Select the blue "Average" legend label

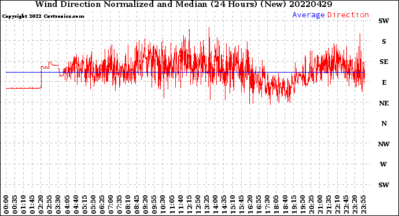click(x=308, y=15)
